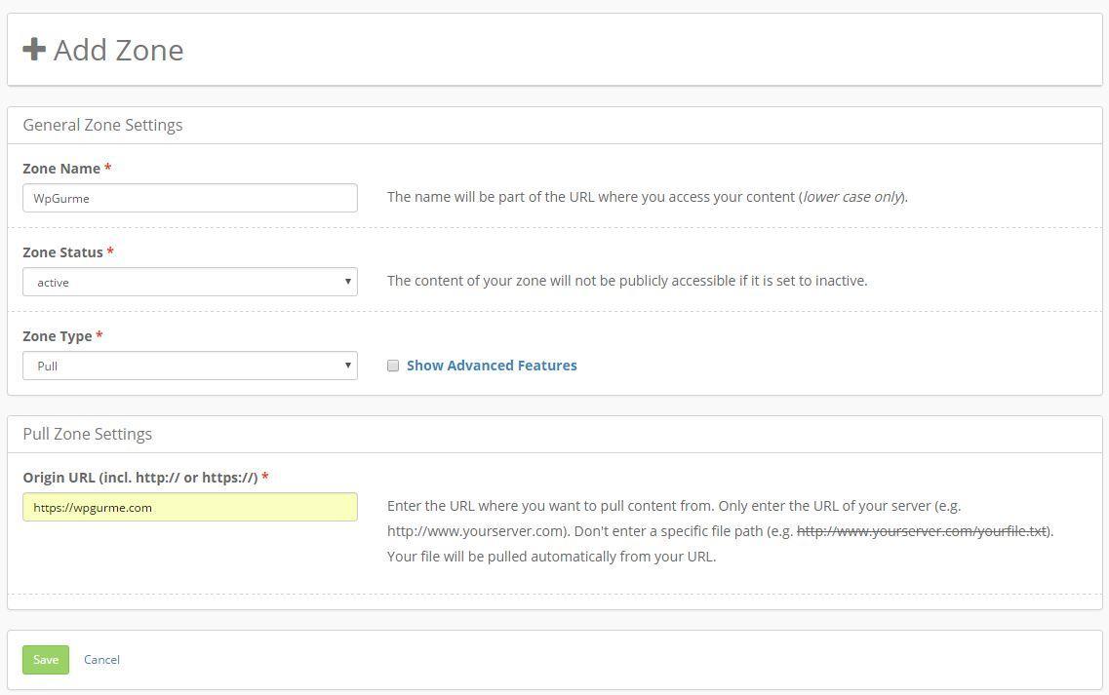The height and width of the screenshot is (695, 1109).
Task: Click the General Zone Settings section header
Action: click(102, 125)
